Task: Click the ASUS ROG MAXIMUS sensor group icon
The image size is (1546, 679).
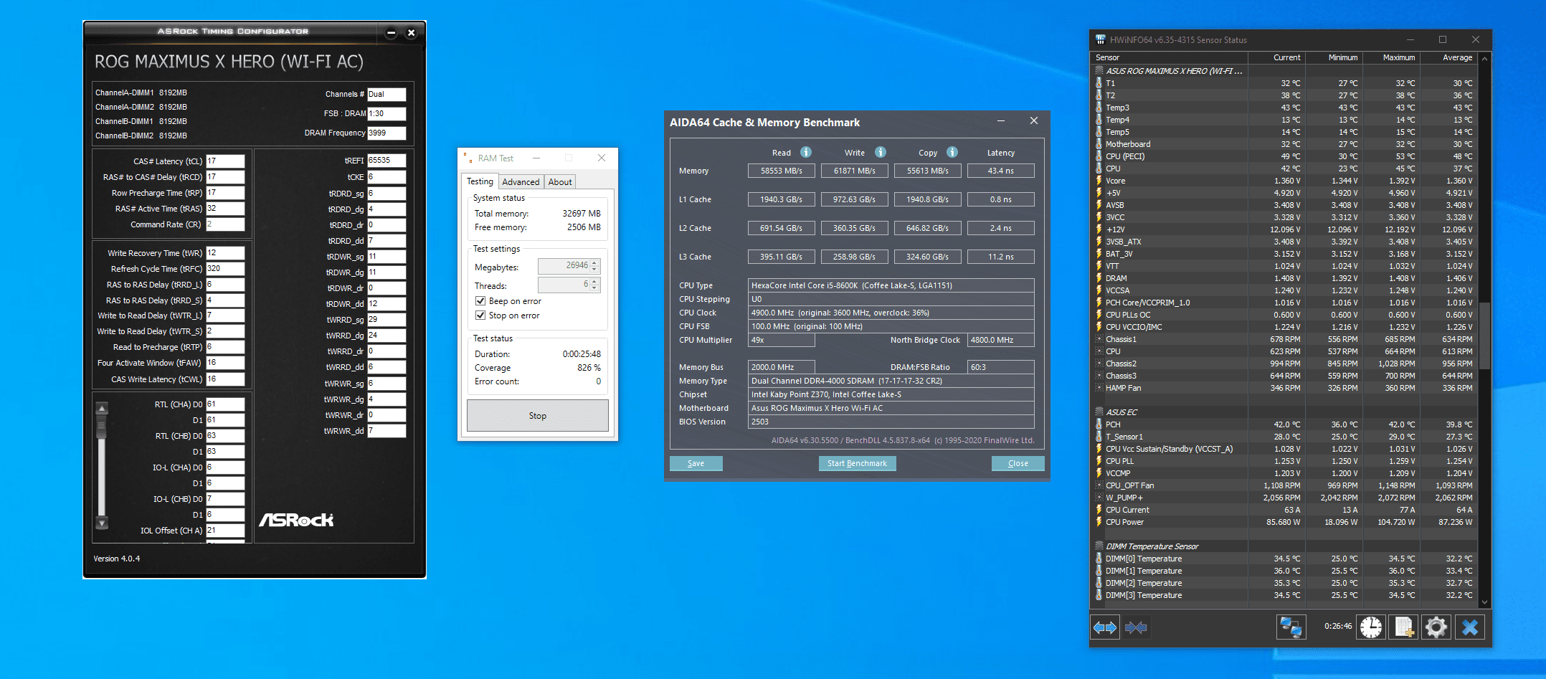Action: [1099, 71]
